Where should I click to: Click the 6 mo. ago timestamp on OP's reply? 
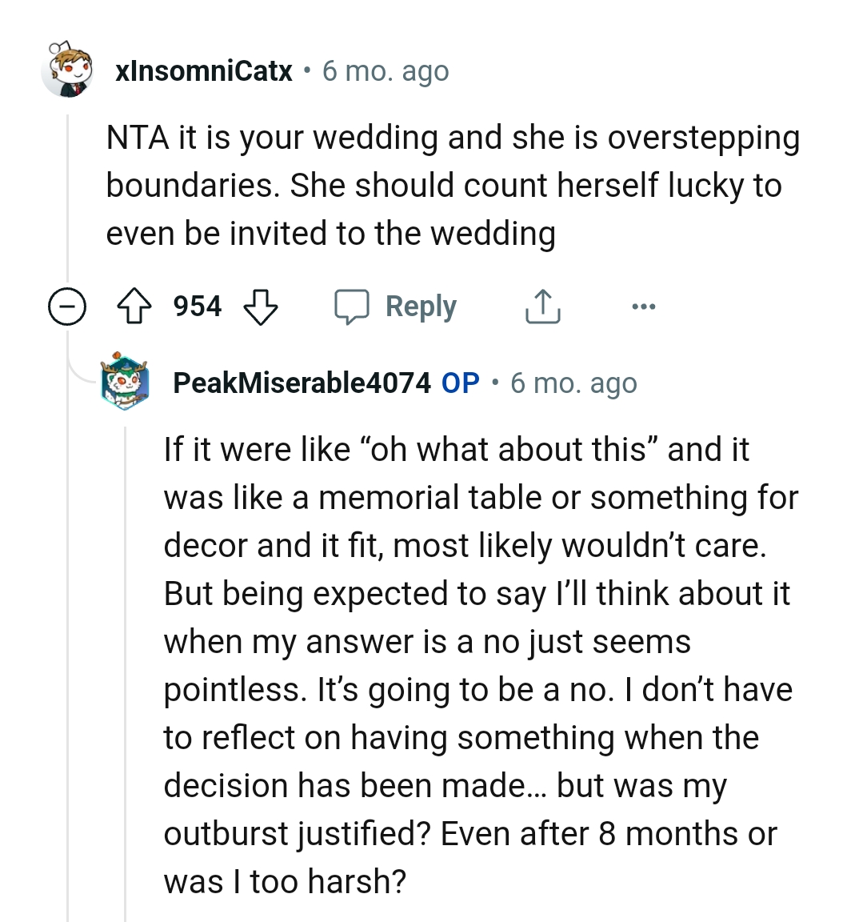[573, 383]
